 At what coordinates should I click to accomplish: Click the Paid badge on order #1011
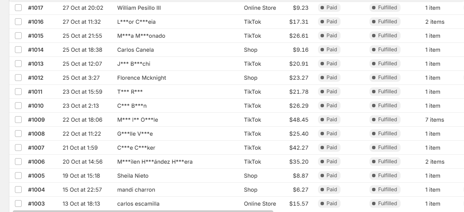tap(329, 92)
